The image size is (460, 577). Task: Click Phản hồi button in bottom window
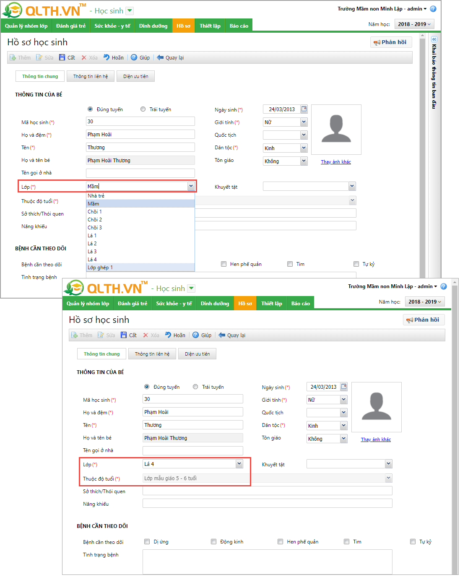click(424, 320)
